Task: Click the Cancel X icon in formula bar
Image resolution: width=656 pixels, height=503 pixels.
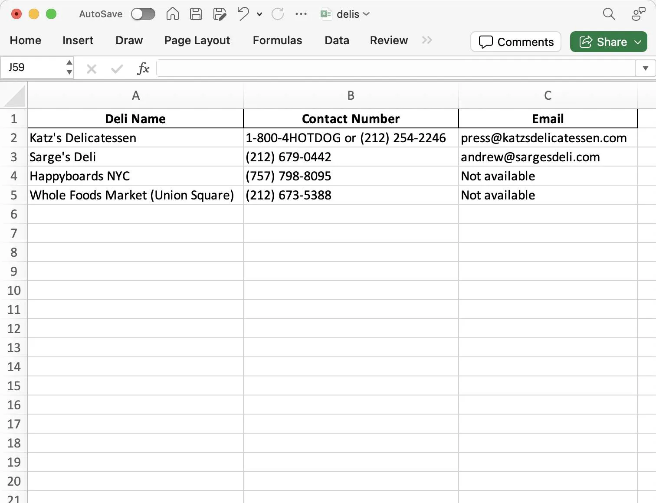Action: pos(92,69)
